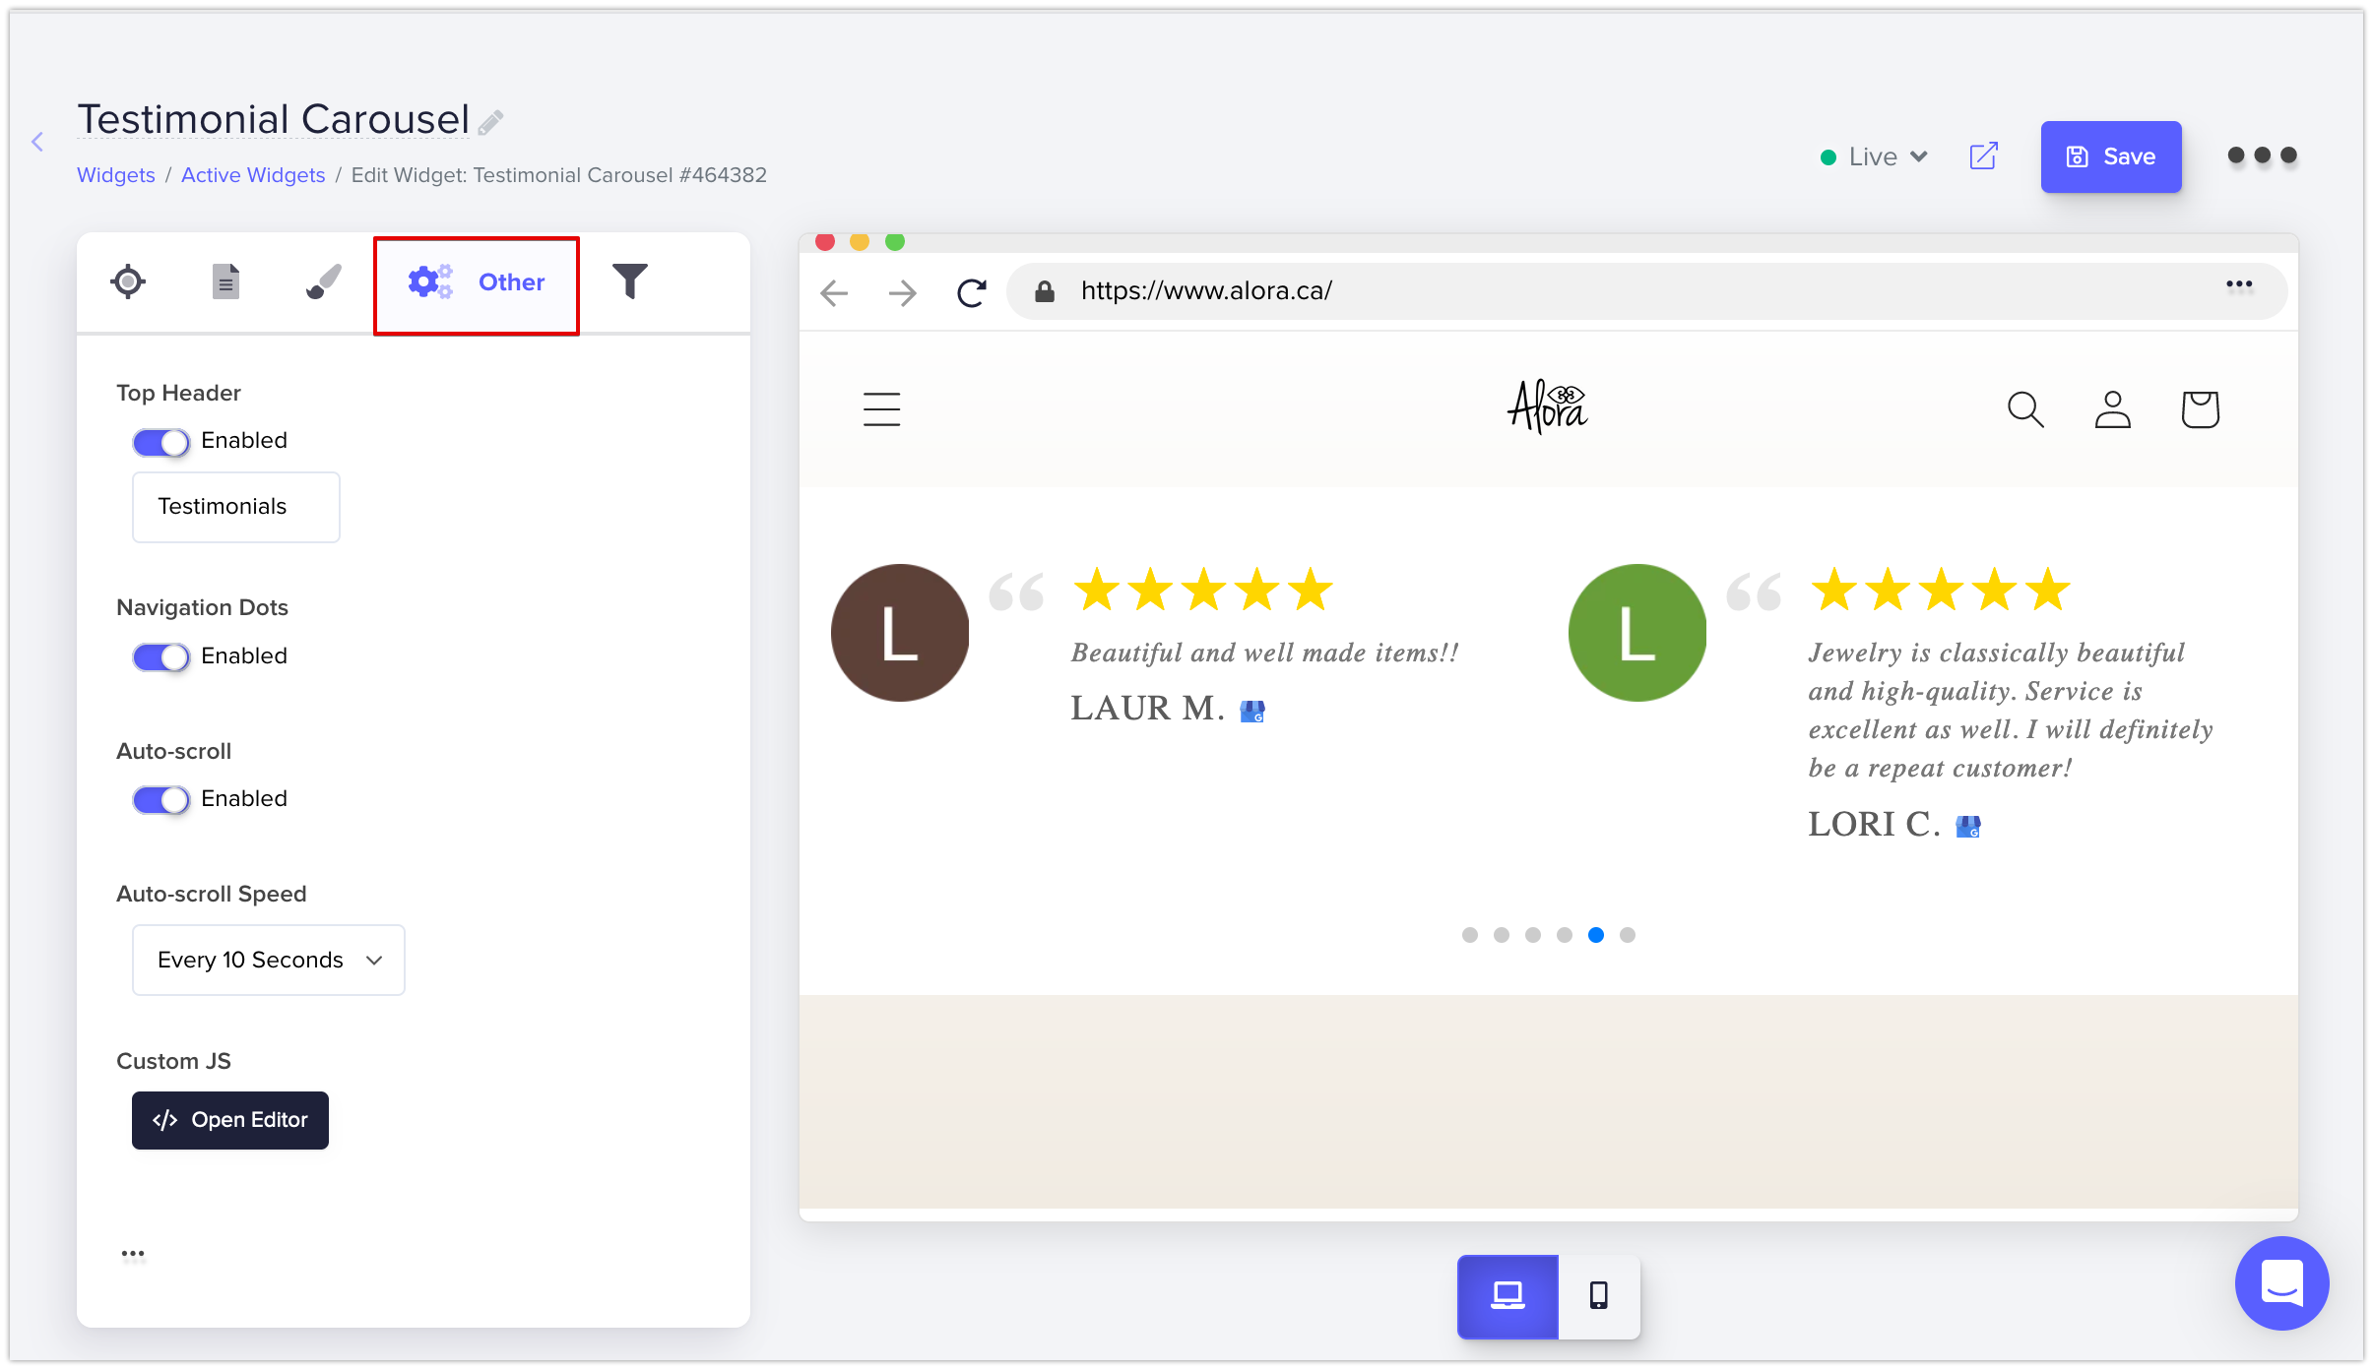Open live widget via external link icon
2373x1370 pixels.
[1982, 156]
